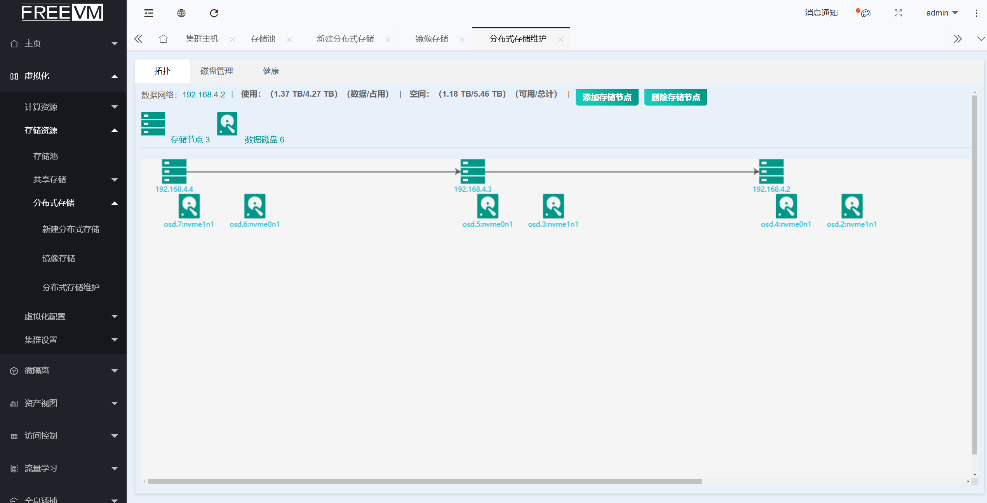Switch to the 健康 tab
The height and width of the screenshot is (503, 987).
pyautogui.click(x=271, y=71)
